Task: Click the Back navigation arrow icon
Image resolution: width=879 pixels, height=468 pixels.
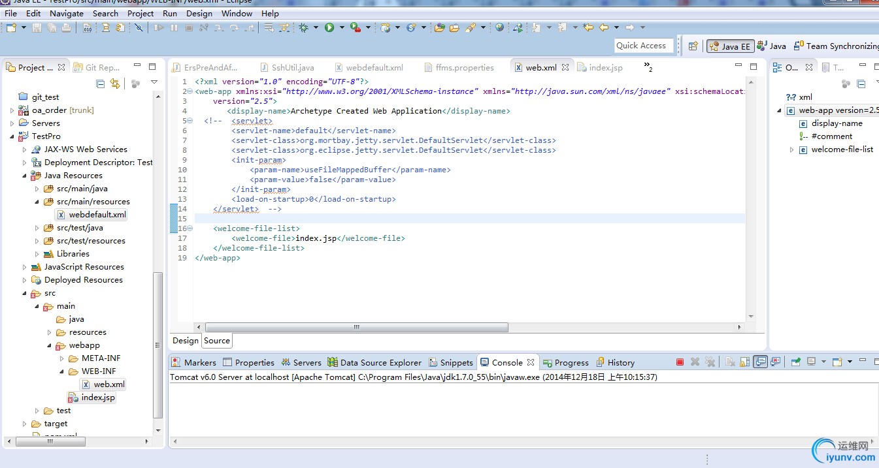Action: point(604,27)
